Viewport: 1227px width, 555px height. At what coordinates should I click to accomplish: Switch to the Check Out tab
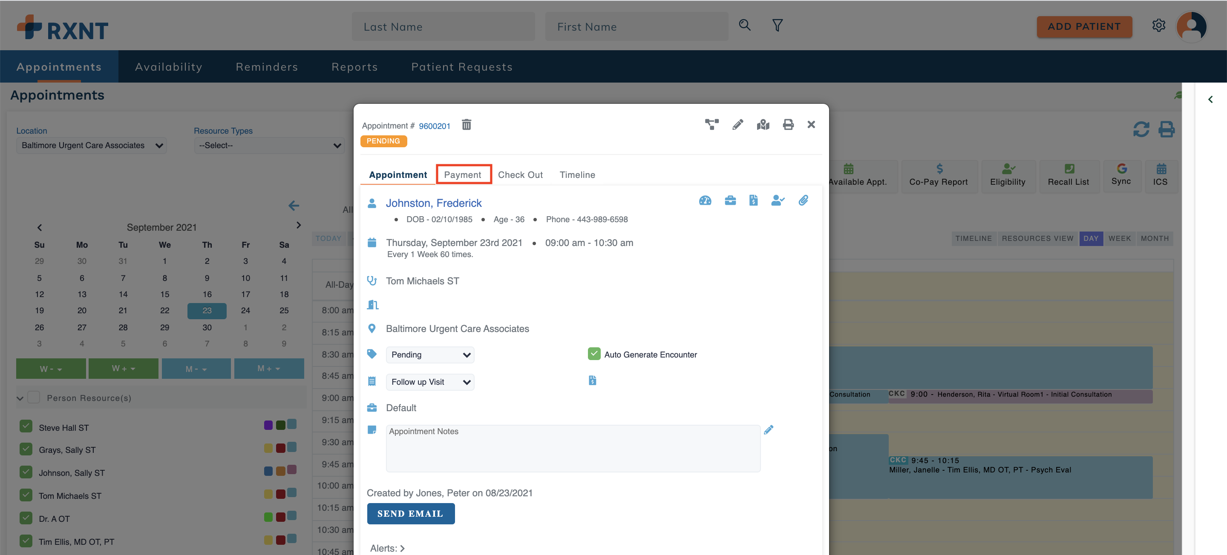(x=520, y=175)
